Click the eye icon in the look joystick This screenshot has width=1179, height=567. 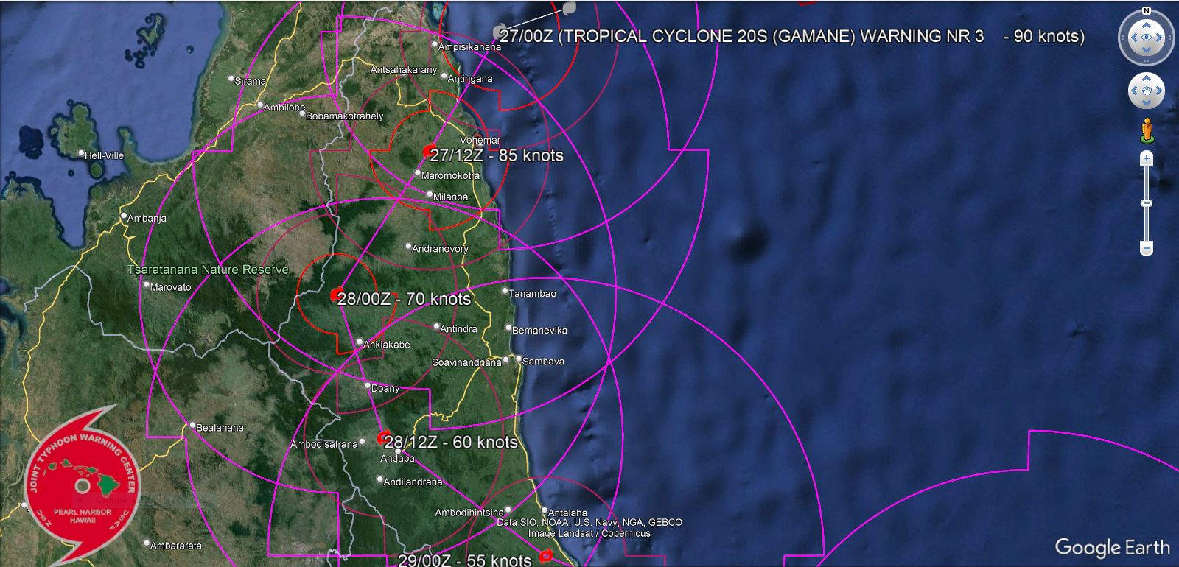(1146, 38)
